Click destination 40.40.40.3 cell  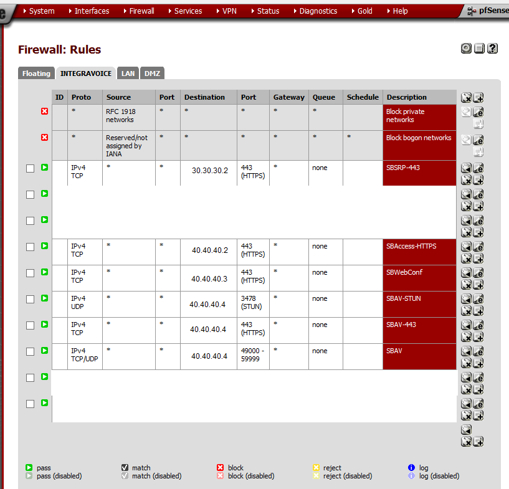tap(209, 278)
